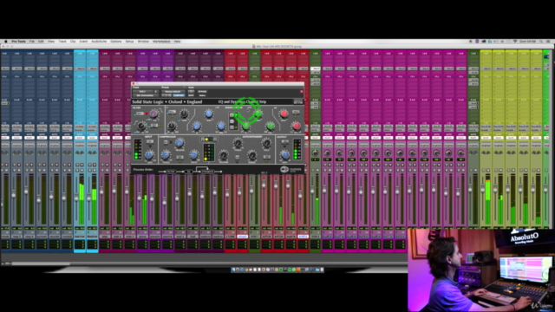Viewport: 555px width, 312px height.
Task: Click the pan knob on the olive-green track right of the plugin window
Action: coord(315,153)
